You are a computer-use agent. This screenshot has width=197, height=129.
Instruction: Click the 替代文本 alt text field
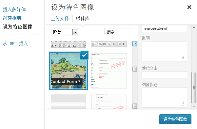click(164, 75)
